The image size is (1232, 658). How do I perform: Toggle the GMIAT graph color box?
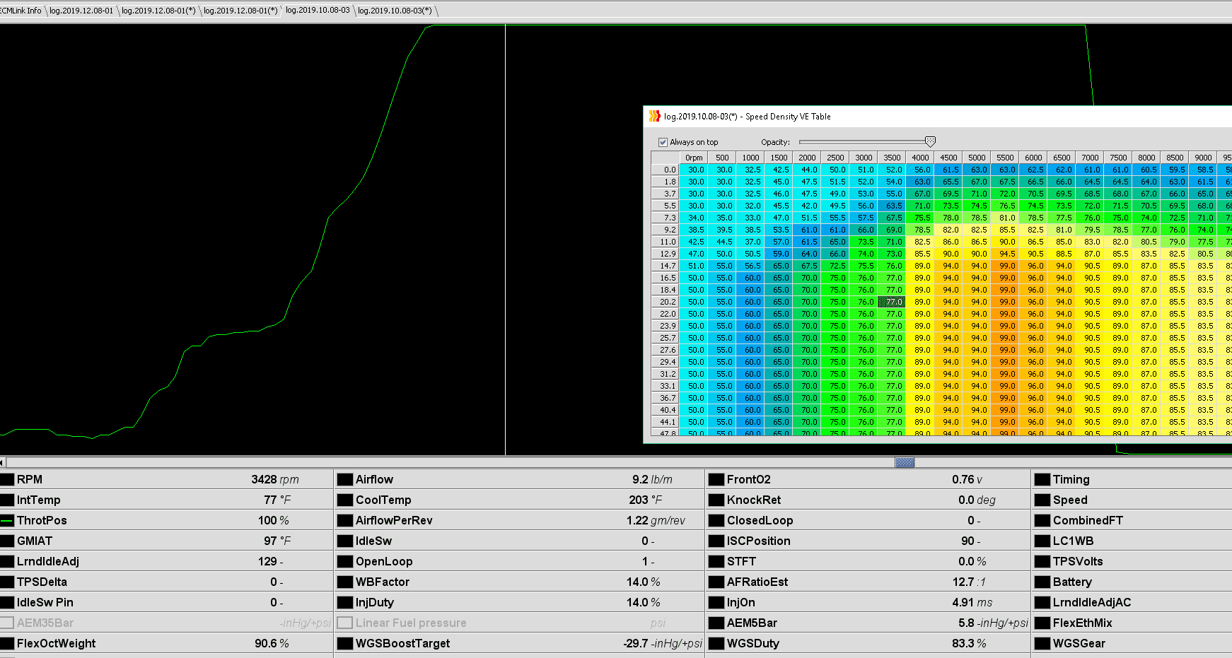coord(7,541)
